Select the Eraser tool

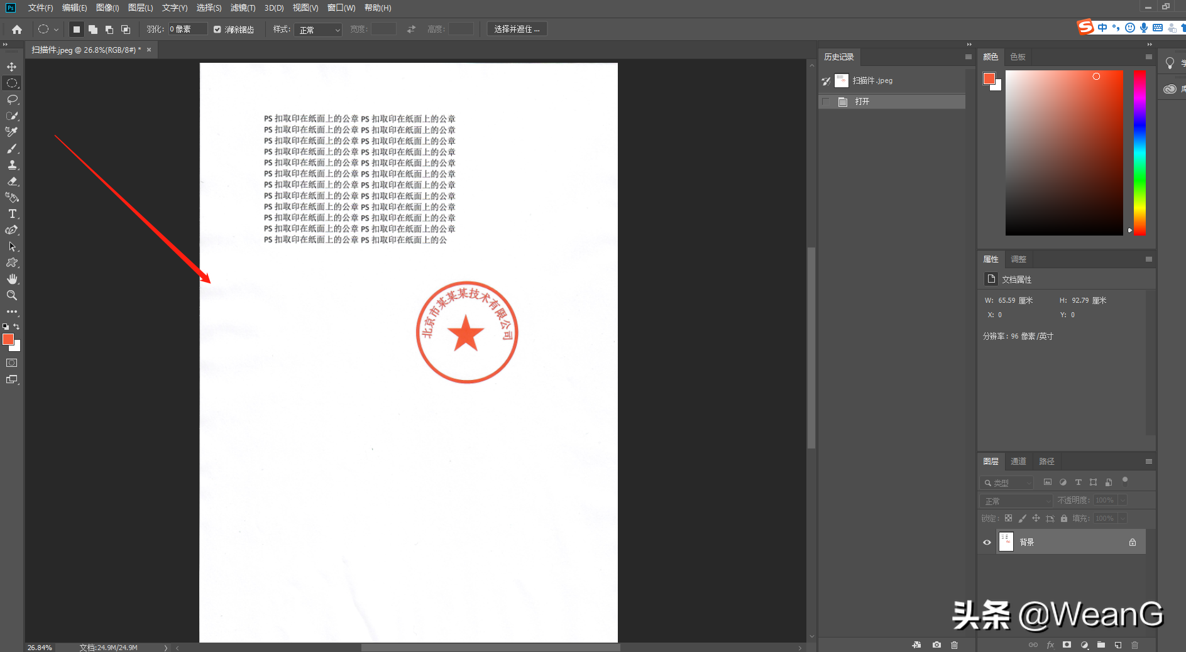[12, 181]
